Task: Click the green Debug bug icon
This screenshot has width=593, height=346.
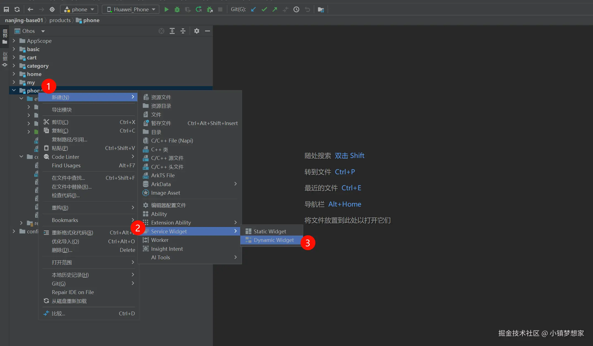Action: [x=177, y=9]
